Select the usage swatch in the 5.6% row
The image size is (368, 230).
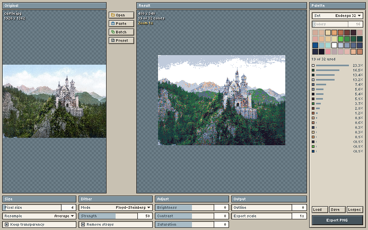click(313, 90)
